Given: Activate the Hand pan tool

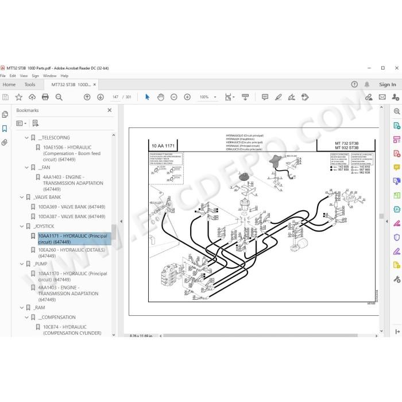Looking at the screenshot, I should tap(161, 97).
